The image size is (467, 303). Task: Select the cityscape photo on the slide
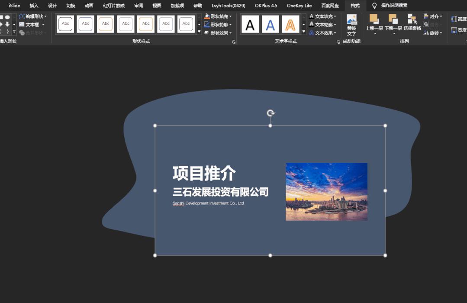point(326,191)
